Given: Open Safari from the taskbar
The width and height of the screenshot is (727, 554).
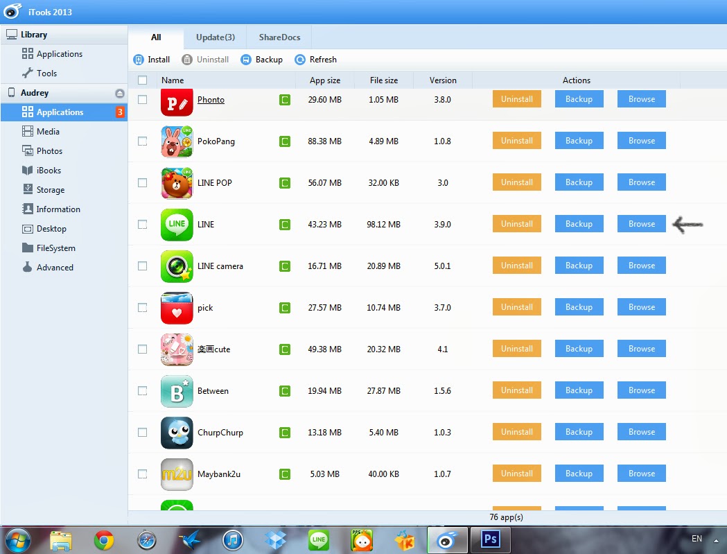Looking at the screenshot, I should click(147, 541).
